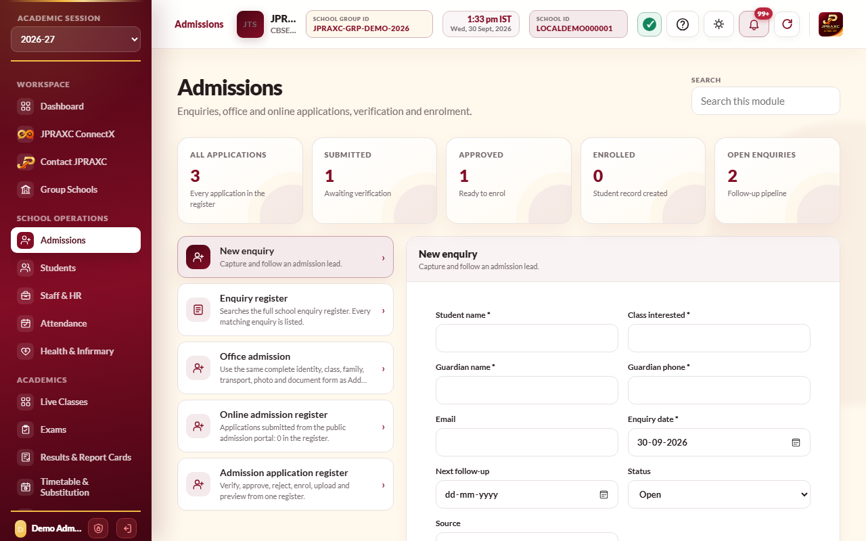Screen dimensions: 866x541
Task: Click the Guardian phone input field
Action: [x=719, y=390]
